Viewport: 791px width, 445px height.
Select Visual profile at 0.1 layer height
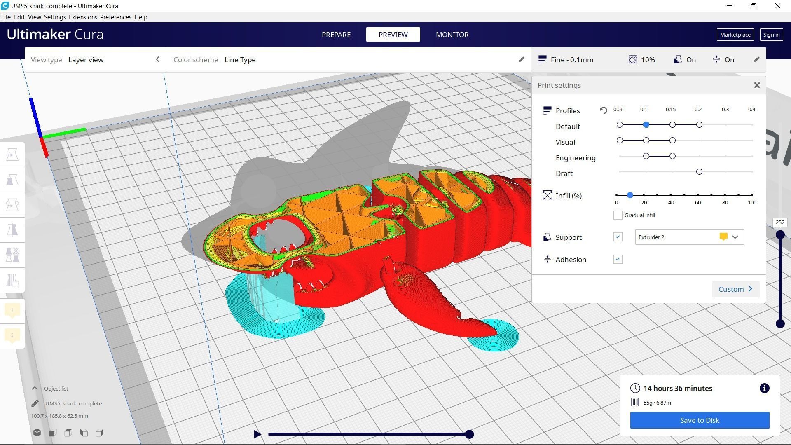click(x=646, y=141)
